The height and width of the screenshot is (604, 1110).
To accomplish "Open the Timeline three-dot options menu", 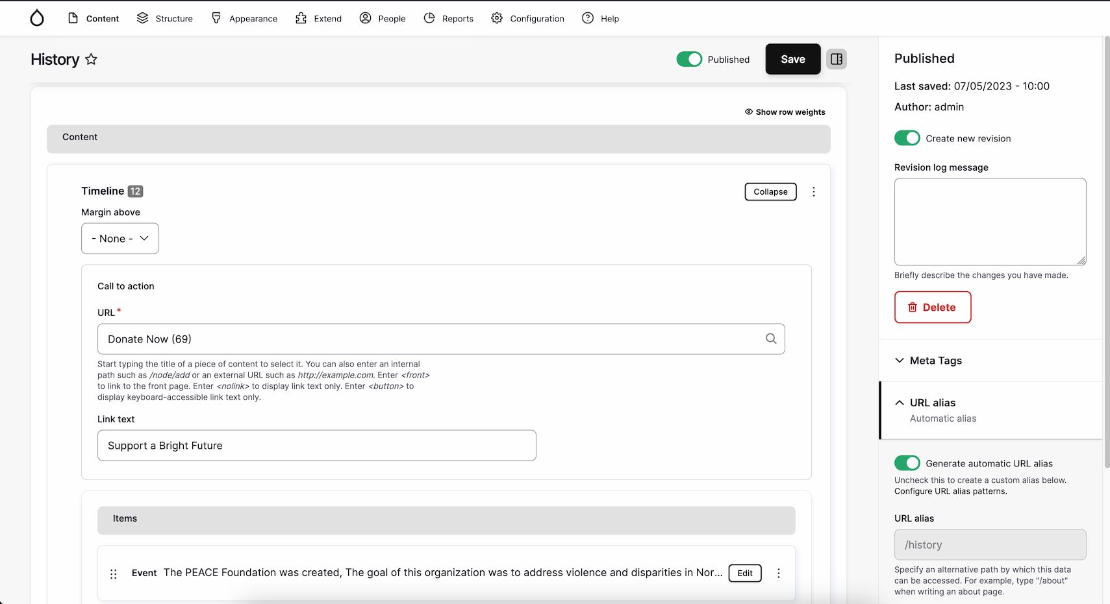I will pyautogui.click(x=814, y=191).
